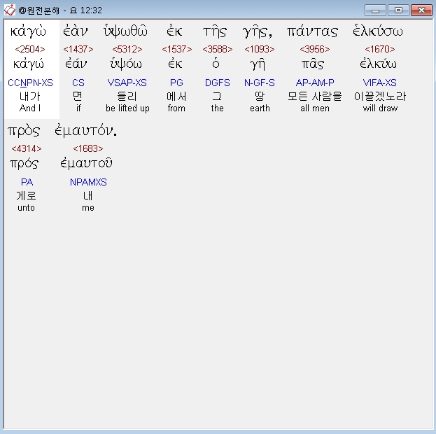
Task: Click the lemma ὑψόω
Action: tap(126, 64)
